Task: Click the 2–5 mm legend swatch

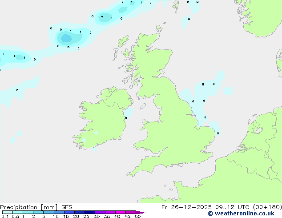Action: click(x=38, y=212)
